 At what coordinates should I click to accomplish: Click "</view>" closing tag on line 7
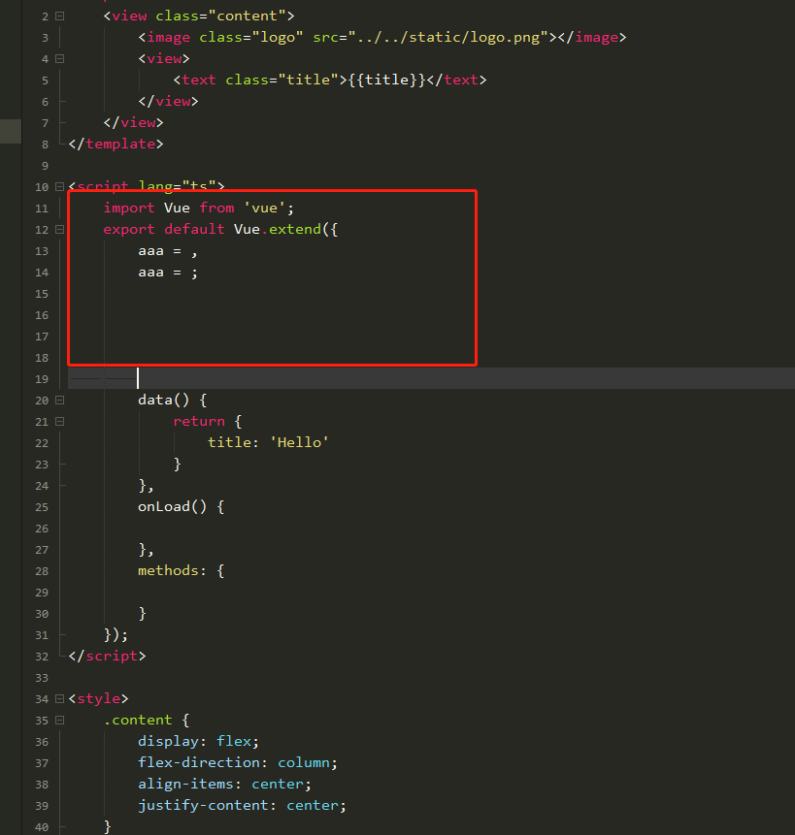pos(134,122)
